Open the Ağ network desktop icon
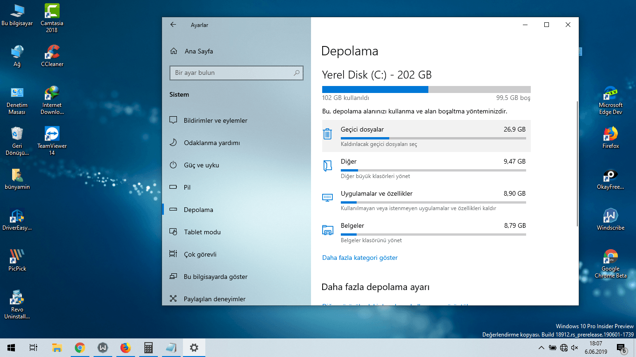The image size is (636, 357). pos(17,56)
